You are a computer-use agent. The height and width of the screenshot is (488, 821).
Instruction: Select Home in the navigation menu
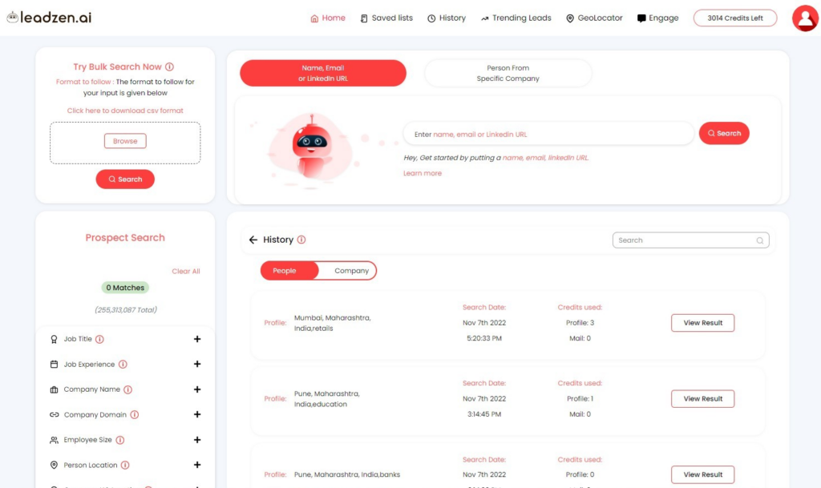(x=328, y=18)
